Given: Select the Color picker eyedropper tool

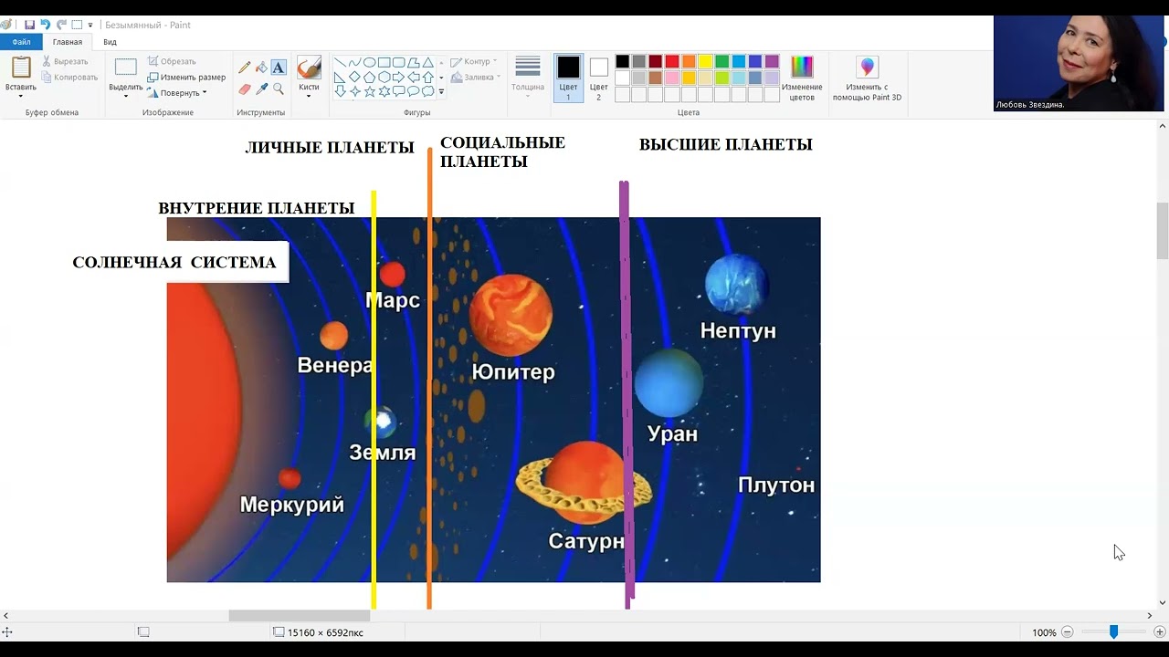Looking at the screenshot, I should (x=261, y=89).
